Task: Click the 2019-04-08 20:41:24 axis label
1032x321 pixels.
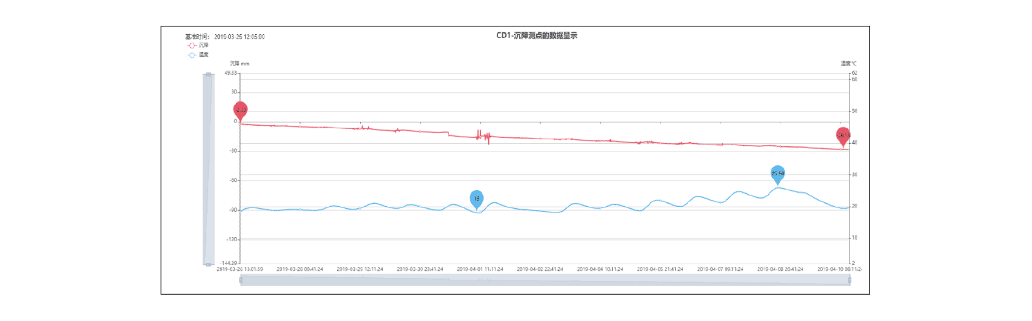Action: [780, 269]
